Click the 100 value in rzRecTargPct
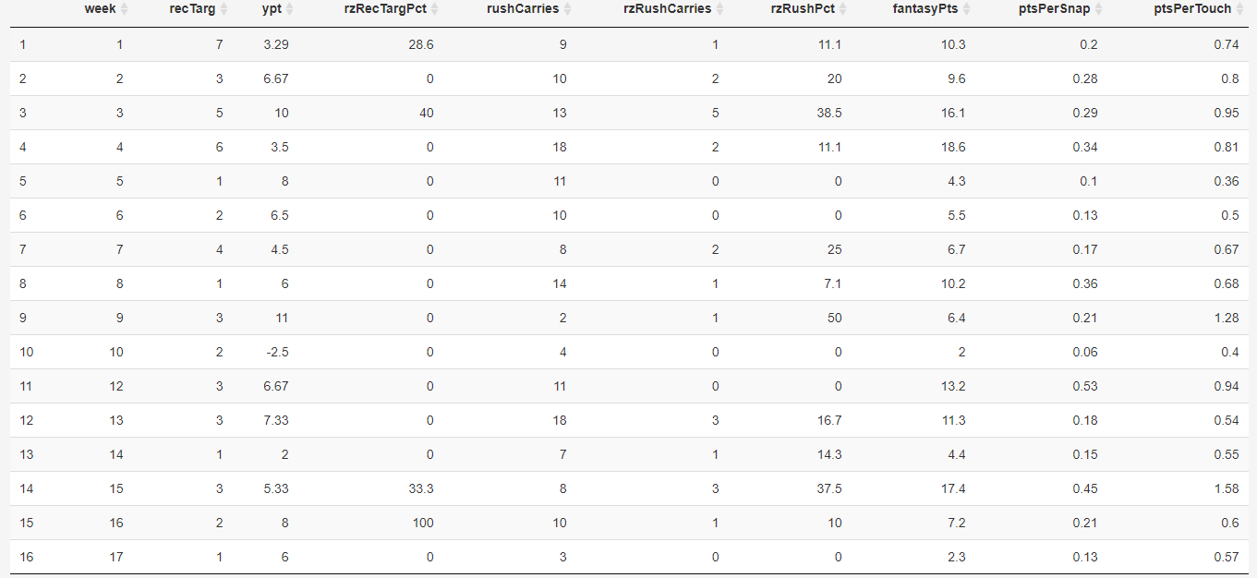Screen dimensions: 1257x578 423,523
